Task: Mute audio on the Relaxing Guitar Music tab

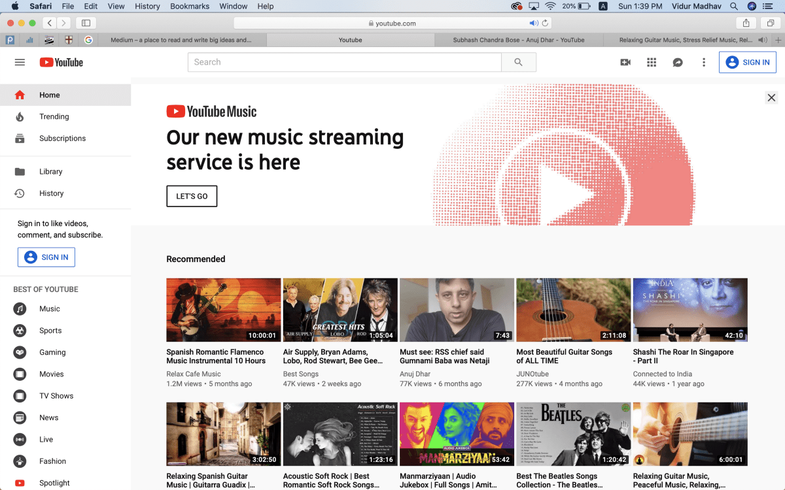Action: tap(763, 40)
